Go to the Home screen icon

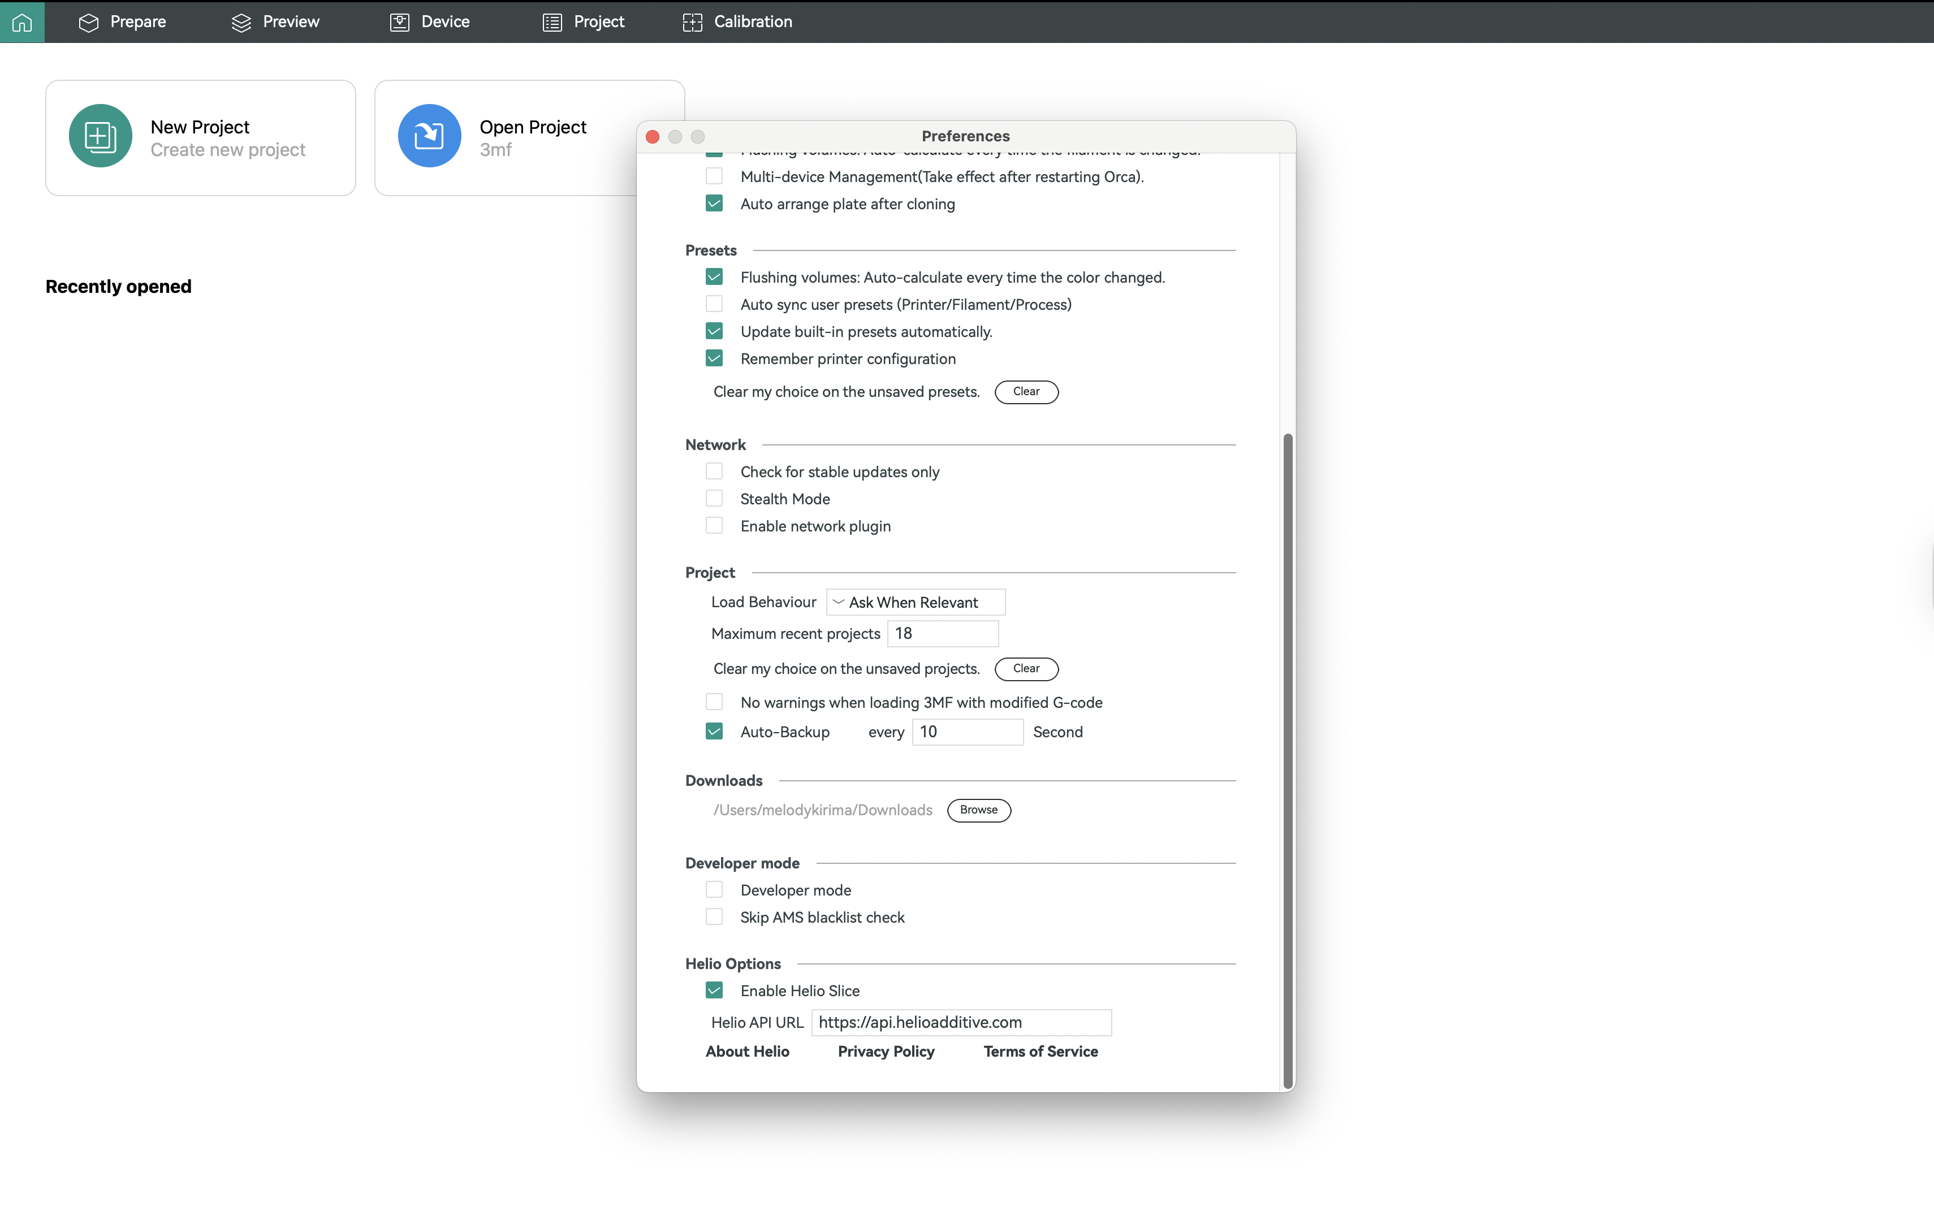21,21
